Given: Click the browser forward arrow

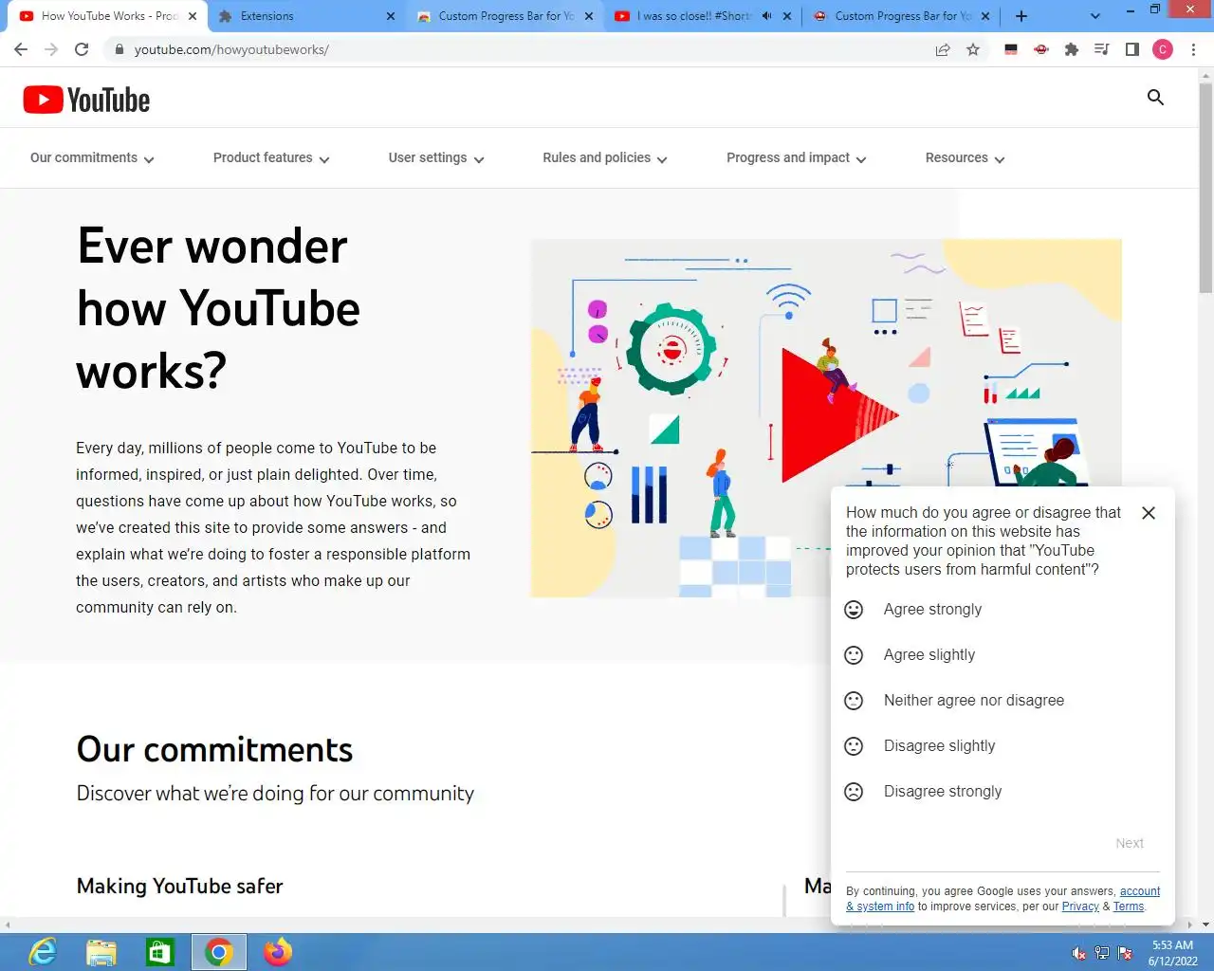Looking at the screenshot, I should click(51, 49).
